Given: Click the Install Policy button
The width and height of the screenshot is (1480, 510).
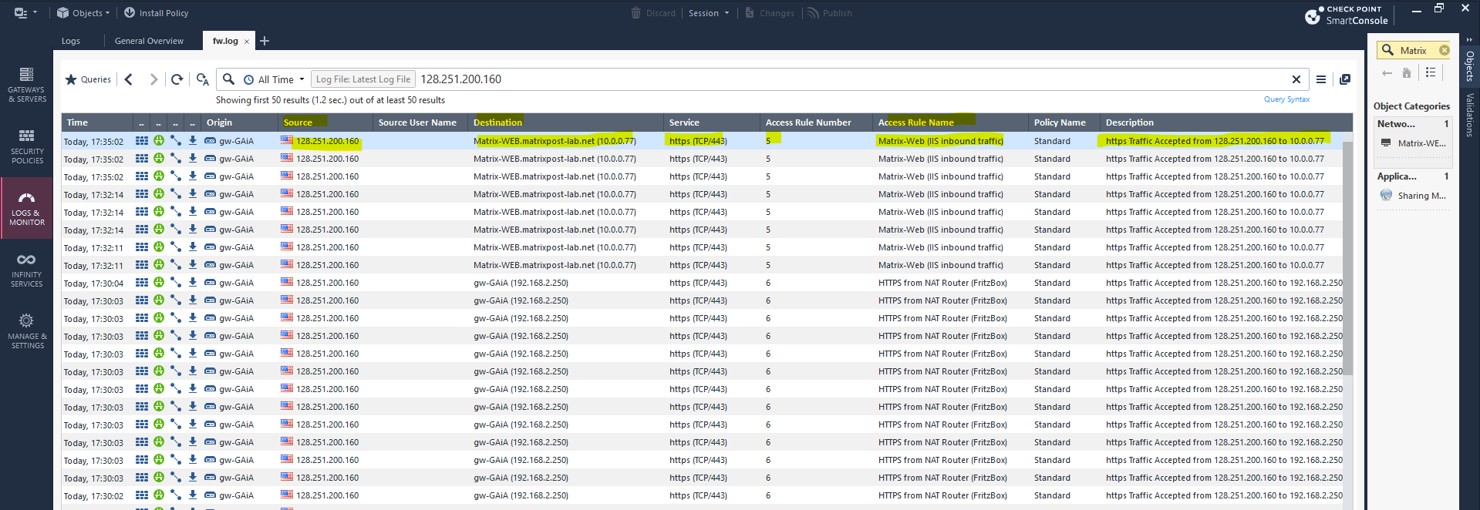Looking at the screenshot, I should click(156, 13).
